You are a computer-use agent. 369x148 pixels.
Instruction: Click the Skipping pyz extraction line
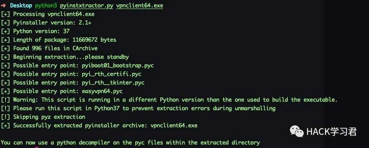coord(43,117)
